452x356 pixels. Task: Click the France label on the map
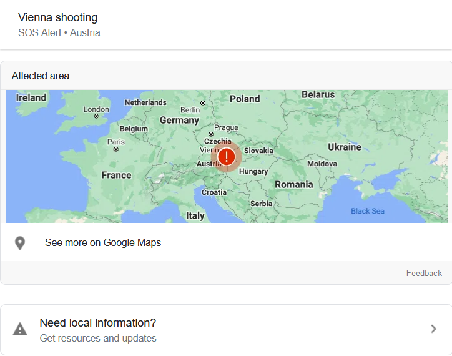coord(117,175)
